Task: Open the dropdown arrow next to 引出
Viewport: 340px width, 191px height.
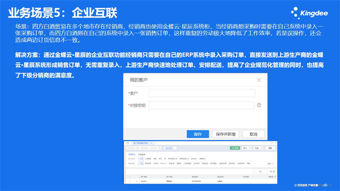Action: (262, 148)
